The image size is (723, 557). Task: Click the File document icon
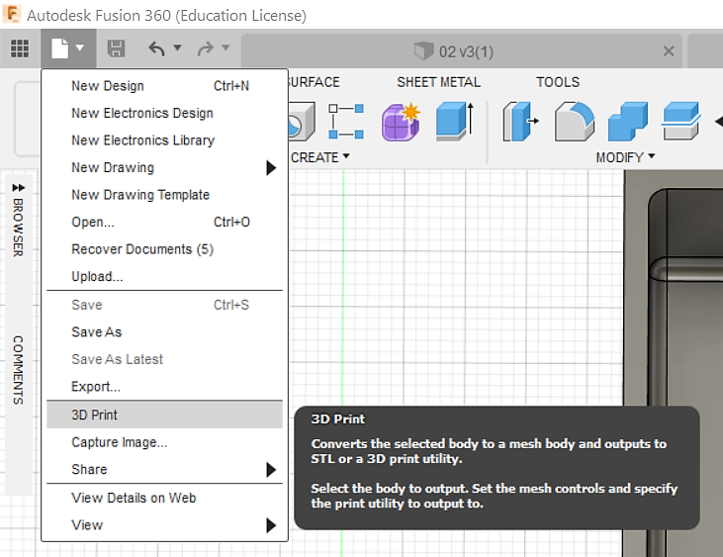tap(60, 48)
